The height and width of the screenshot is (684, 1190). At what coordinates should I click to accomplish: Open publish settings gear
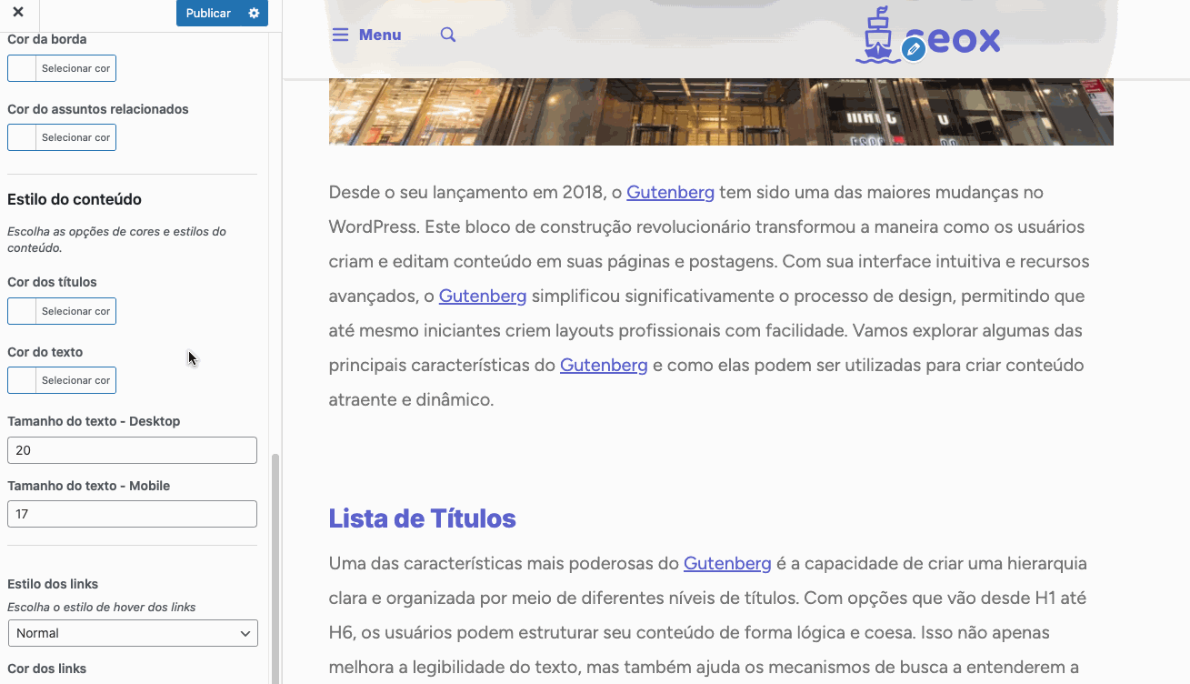(x=254, y=13)
